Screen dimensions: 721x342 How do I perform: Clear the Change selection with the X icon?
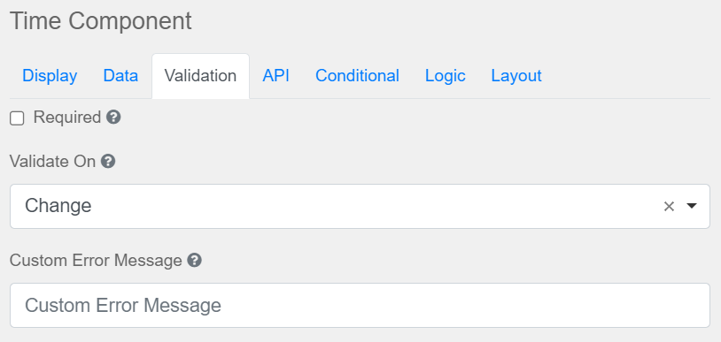(x=669, y=207)
